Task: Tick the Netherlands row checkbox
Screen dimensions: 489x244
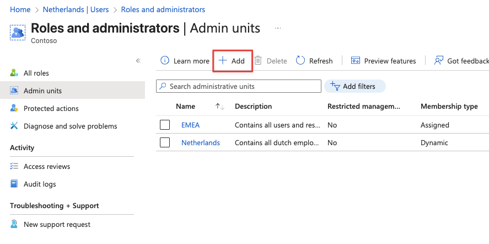Action: [x=165, y=142]
